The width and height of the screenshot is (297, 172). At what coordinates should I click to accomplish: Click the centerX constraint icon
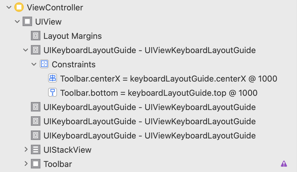click(x=53, y=79)
